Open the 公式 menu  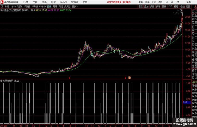click(154, 2)
